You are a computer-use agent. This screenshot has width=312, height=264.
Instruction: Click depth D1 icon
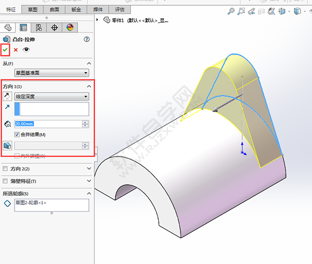(x=8, y=124)
